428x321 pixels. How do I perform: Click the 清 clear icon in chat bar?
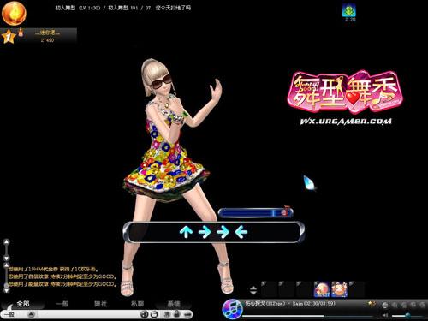tap(167, 314)
